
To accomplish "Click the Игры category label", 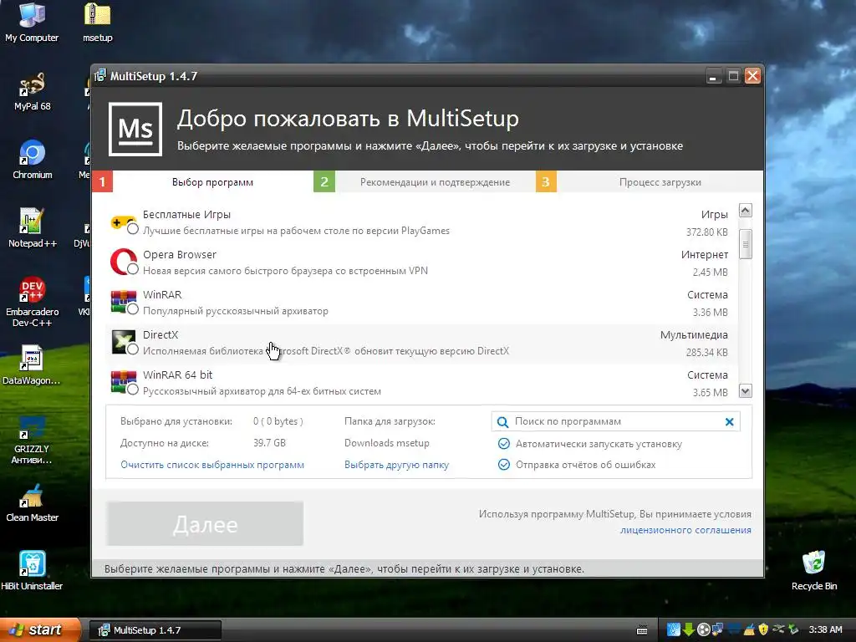I will click(715, 215).
